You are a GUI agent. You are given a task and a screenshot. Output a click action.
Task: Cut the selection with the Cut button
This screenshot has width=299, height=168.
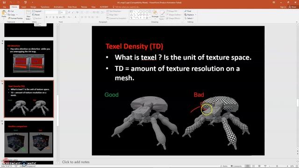point(11,11)
